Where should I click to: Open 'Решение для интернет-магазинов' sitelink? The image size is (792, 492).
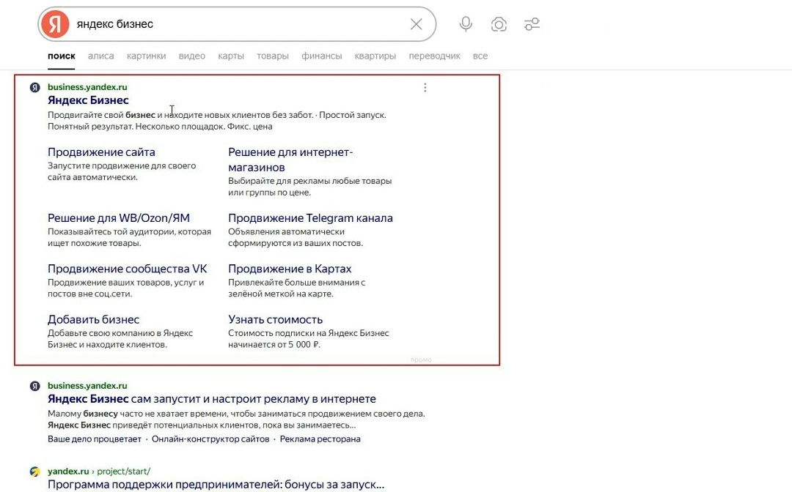pos(290,160)
